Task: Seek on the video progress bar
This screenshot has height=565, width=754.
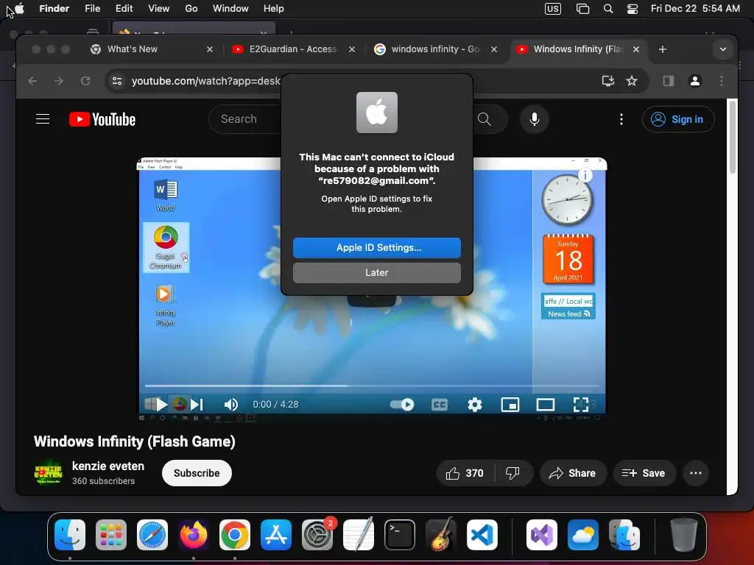Action: click(372, 385)
